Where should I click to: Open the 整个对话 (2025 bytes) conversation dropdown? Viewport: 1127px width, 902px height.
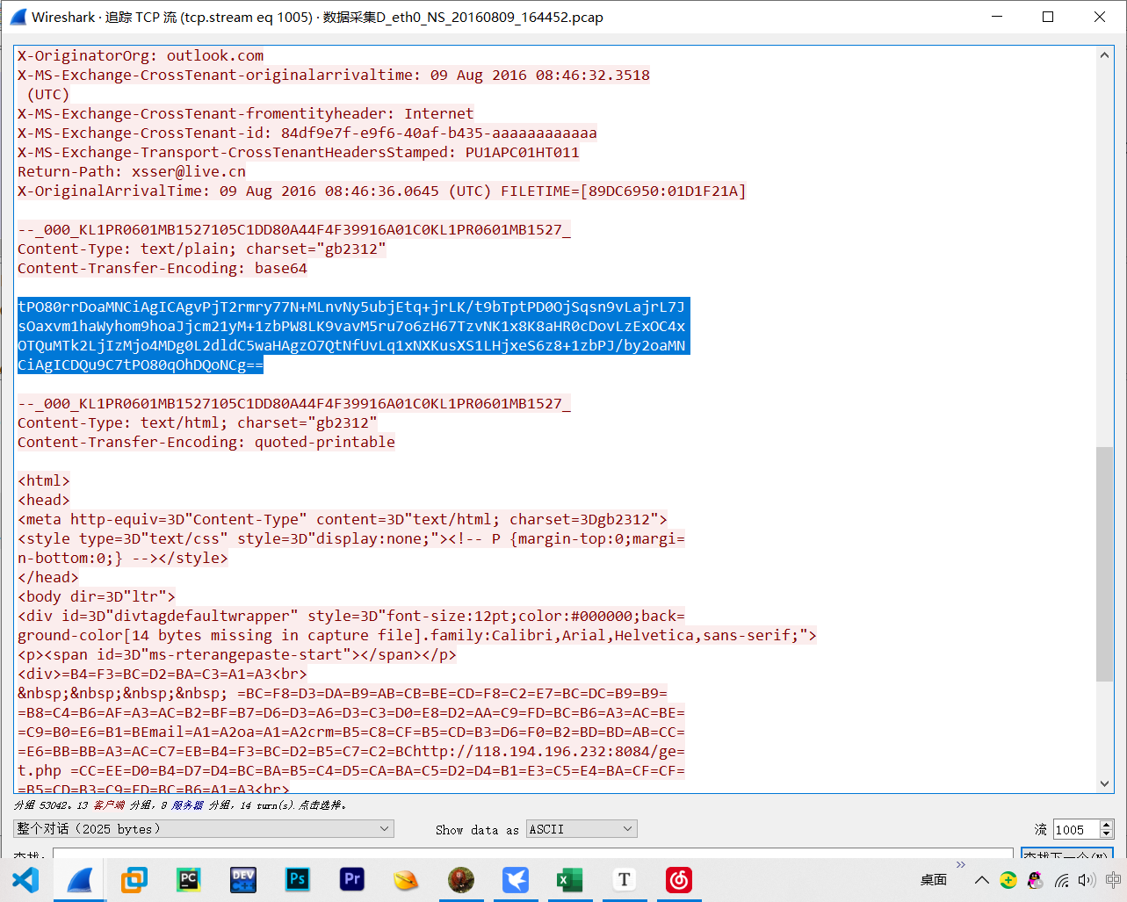tap(203, 829)
